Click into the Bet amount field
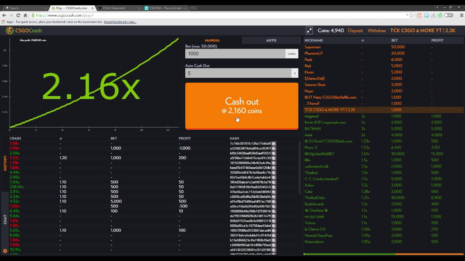 coord(235,54)
